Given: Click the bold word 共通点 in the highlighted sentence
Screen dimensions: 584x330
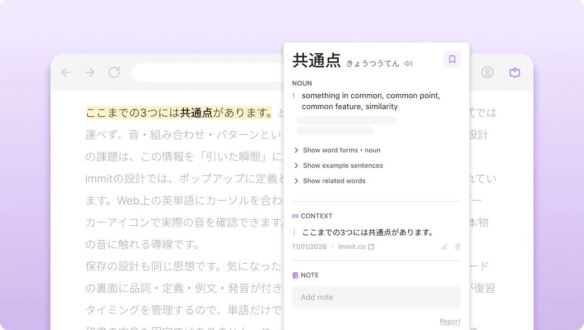Looking at the screenshot, I should pyautogui.click(x=196, y=113).
